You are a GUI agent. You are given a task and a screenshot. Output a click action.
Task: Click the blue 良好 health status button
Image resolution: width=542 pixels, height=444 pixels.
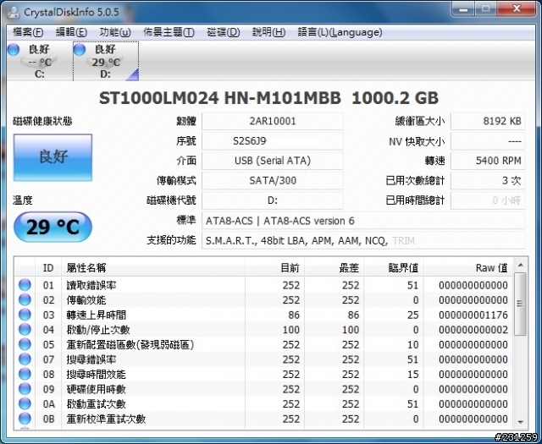(53, 157)
